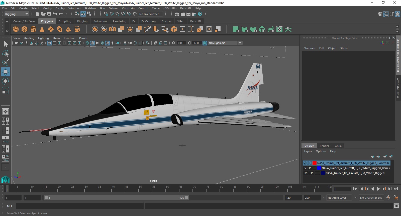The width and height of the screenshot is (401, 216).
Task: Click the Save scene icon
Action: (x=49, y=14)
